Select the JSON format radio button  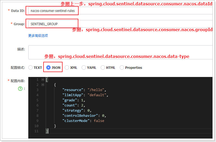tap(48, 67)
